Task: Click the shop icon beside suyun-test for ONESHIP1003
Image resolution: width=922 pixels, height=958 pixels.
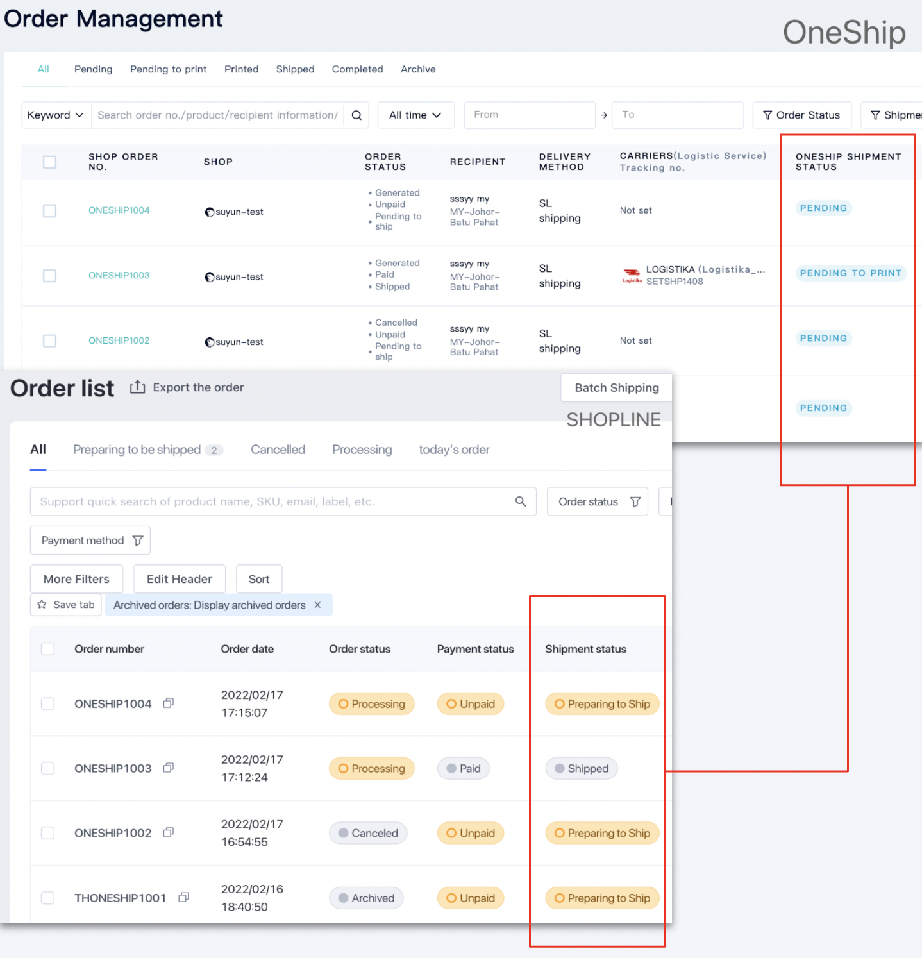Action: click(210, 277)
